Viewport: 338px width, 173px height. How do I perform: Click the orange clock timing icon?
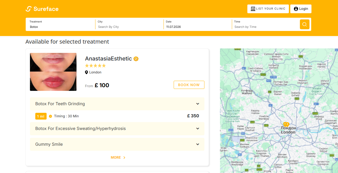click(51, 116)
